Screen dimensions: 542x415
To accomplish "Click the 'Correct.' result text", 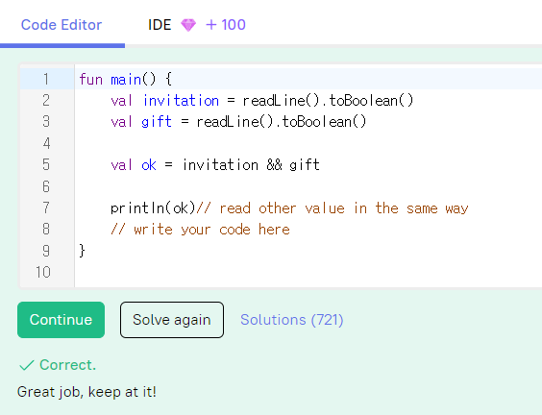I will [x=67, y=365].
